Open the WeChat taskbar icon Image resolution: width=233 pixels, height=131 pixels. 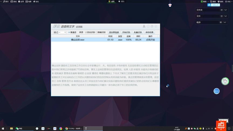pyautogui.click(x=19, y=129)
